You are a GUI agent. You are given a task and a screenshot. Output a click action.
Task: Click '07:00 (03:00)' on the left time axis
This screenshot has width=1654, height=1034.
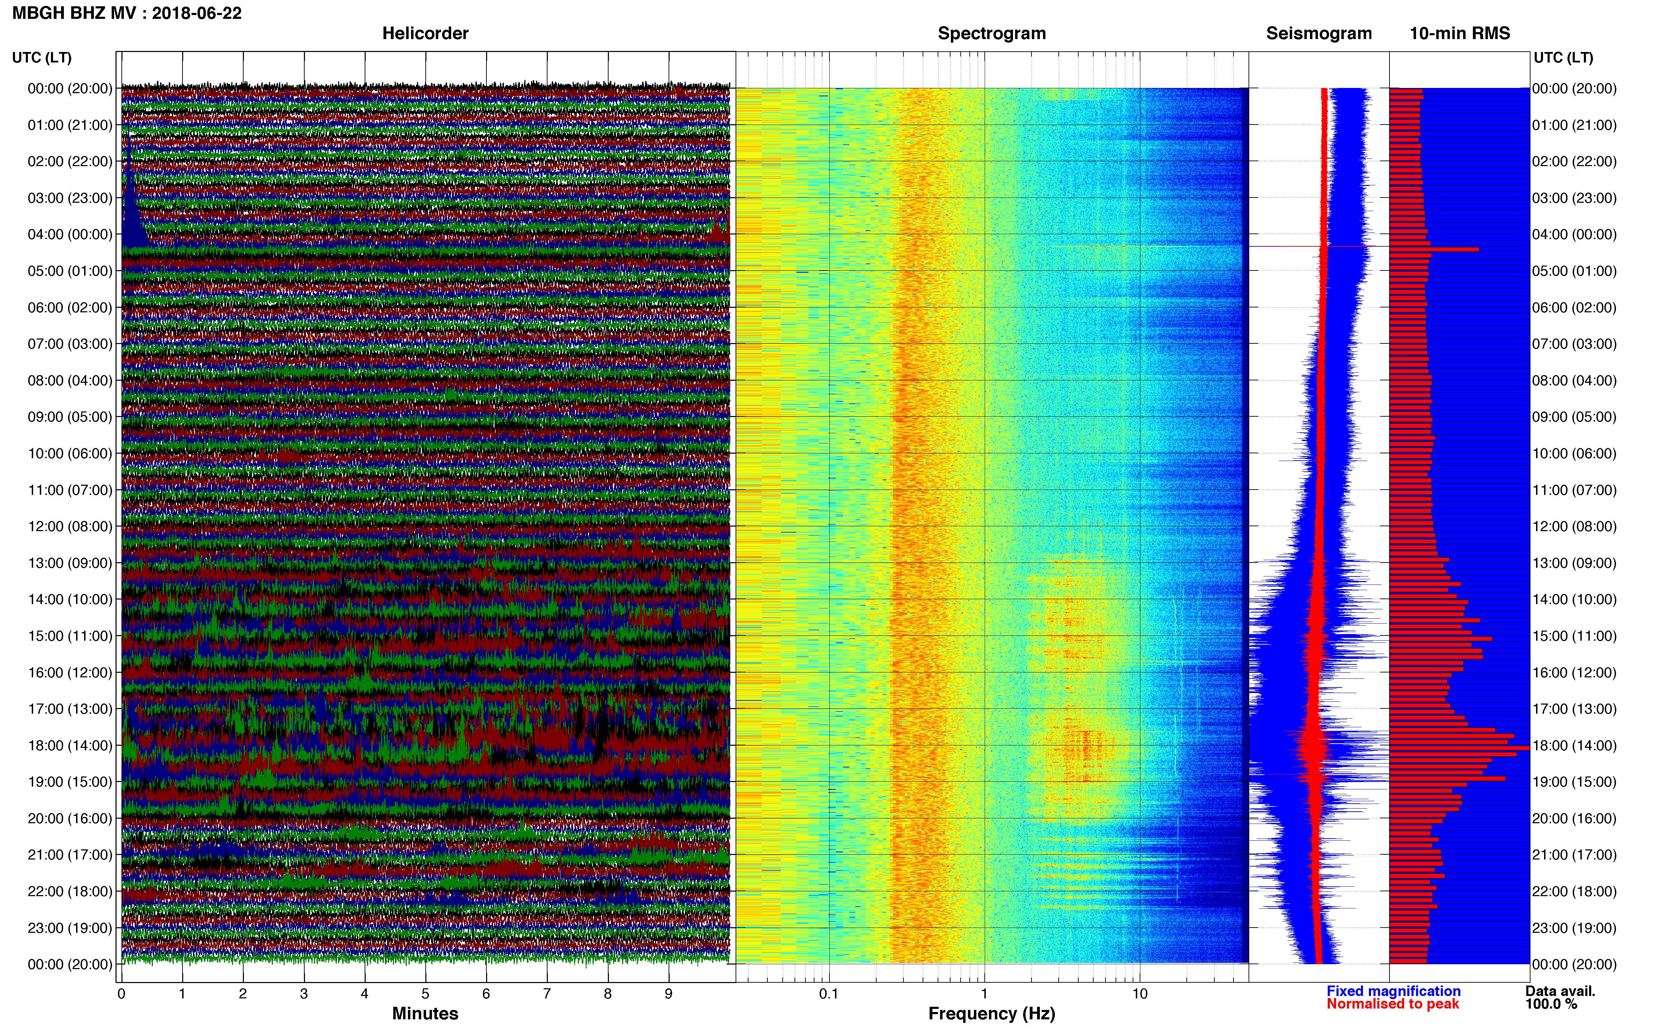click(70, 344)
